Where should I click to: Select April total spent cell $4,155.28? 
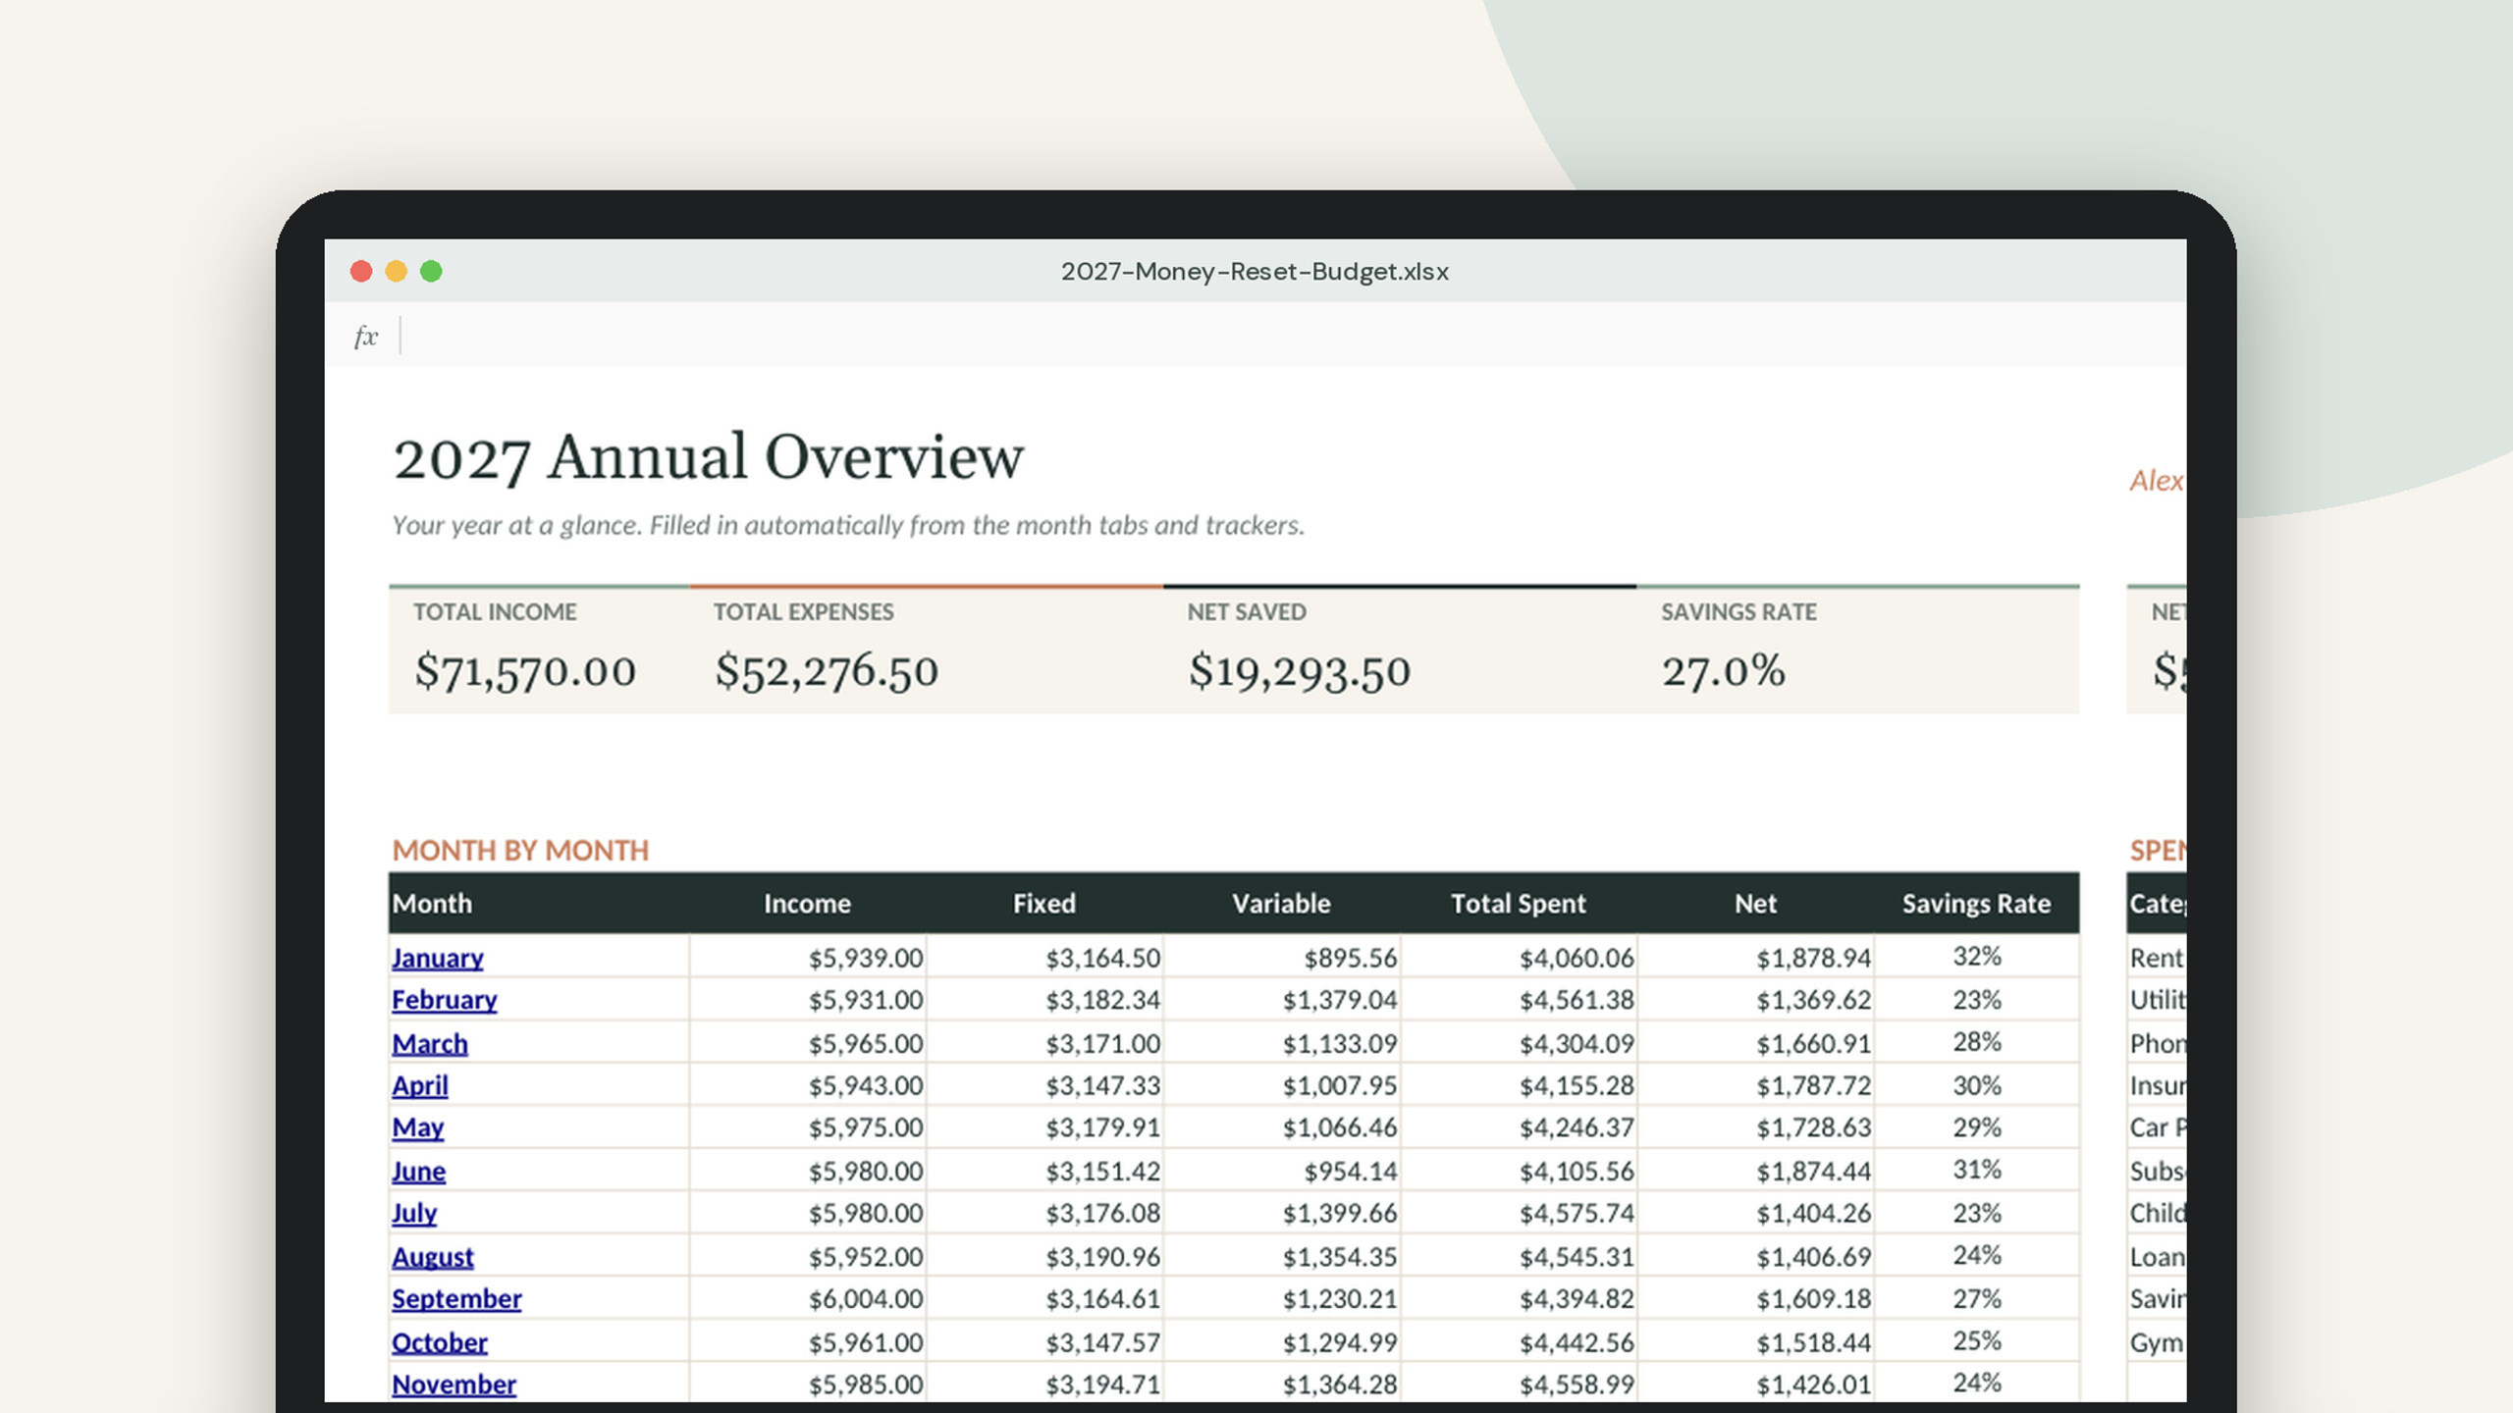click(1519, 1085)
